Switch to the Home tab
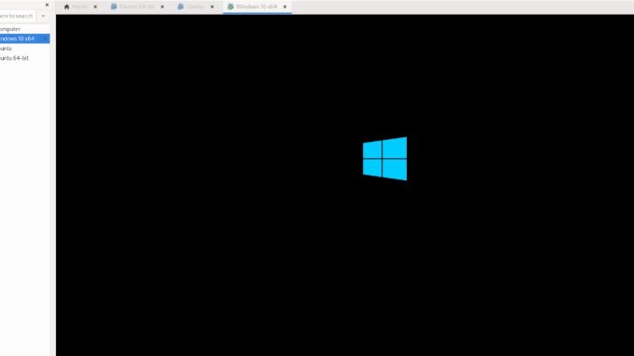The height and width of the screenshot is (356, 634). [80, 7]
